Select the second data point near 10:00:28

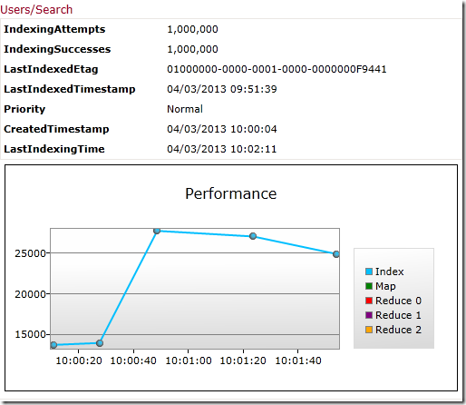[x=100, y=343]
